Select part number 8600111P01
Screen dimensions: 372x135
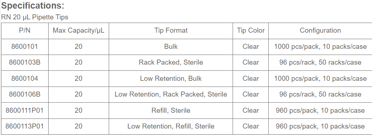click(x=25, y=111)
